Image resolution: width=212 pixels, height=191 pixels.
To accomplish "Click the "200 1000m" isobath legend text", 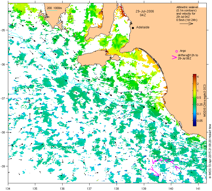I will (54, 8).
